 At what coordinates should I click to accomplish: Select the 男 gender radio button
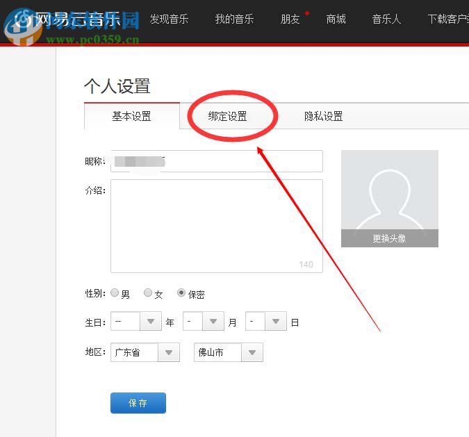pos(115,292)
